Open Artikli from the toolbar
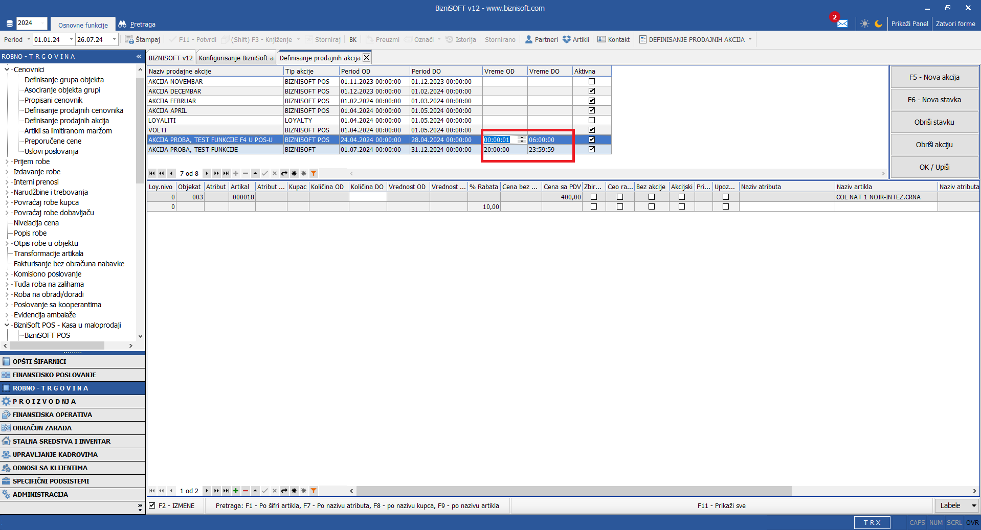981x530 pixels. point(575,39)
